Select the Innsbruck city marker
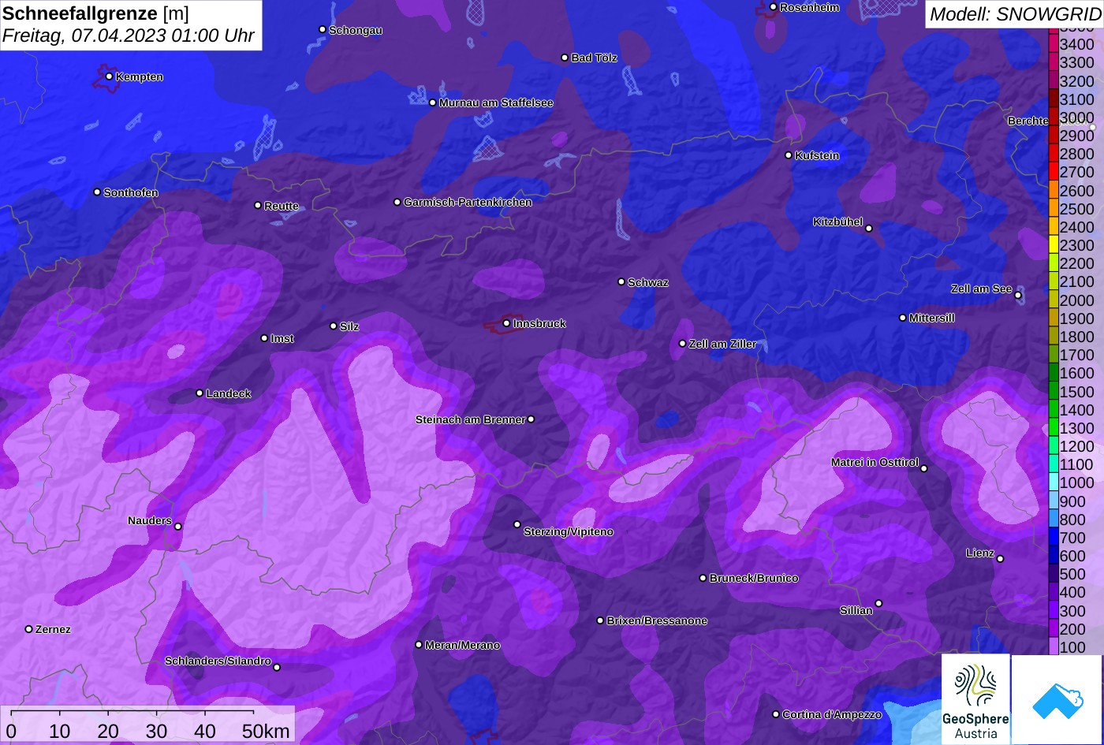Screen dimensions: 1104x745 (x=506, y=323)
